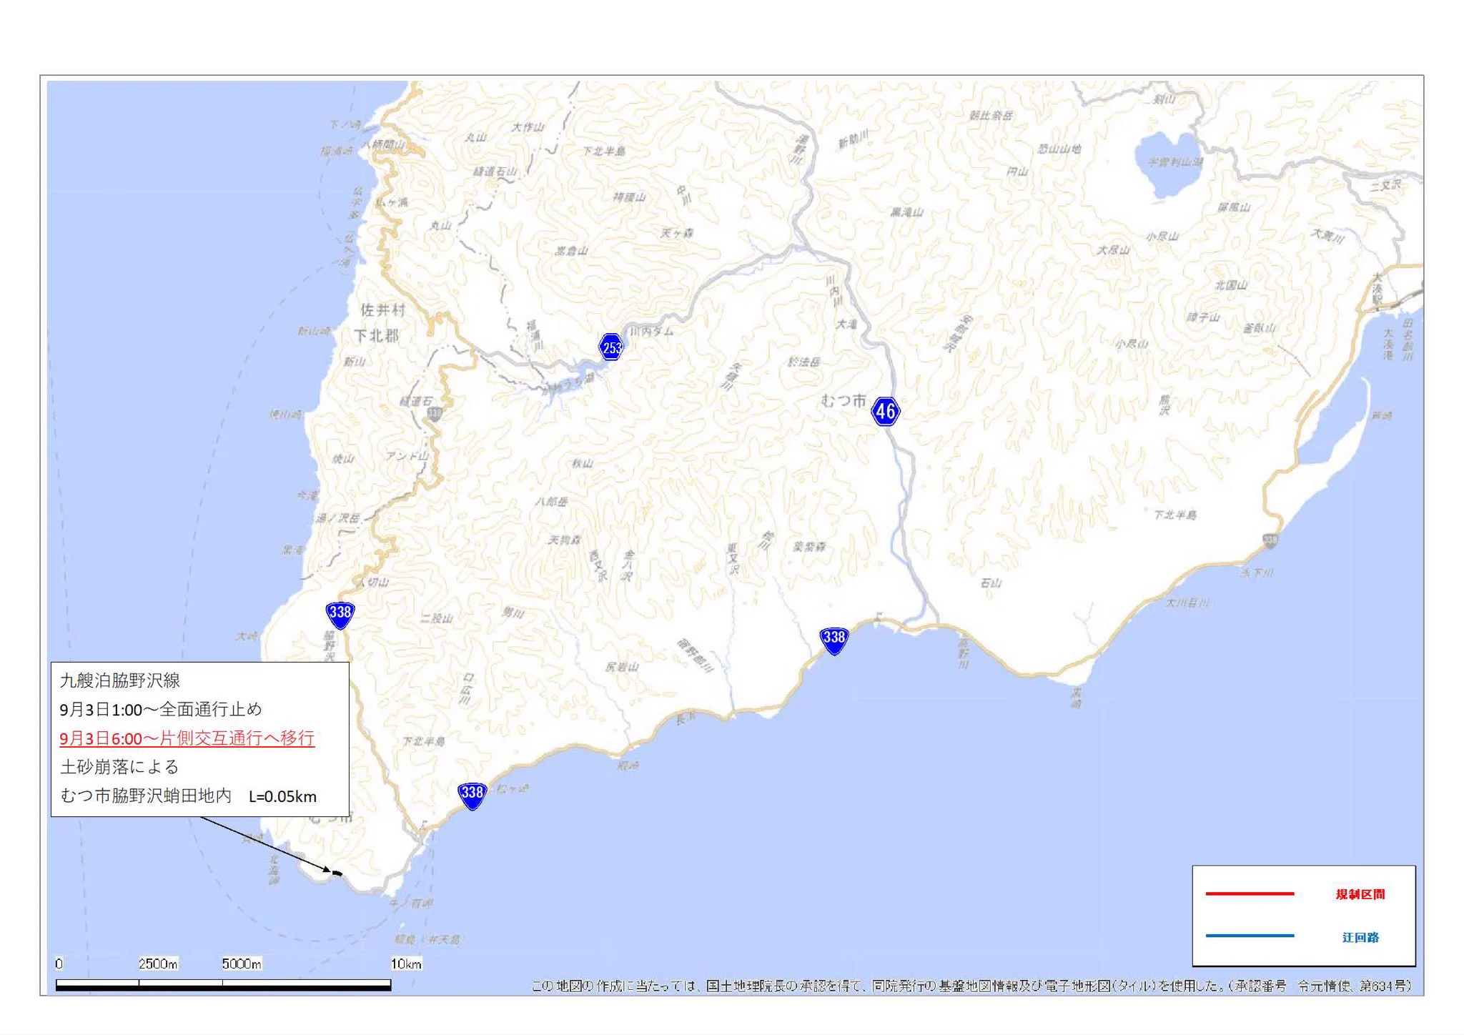Click the 恐山山地 label
The width and height of the screenshot is (1464, 1035).
tap(1059, 149)
